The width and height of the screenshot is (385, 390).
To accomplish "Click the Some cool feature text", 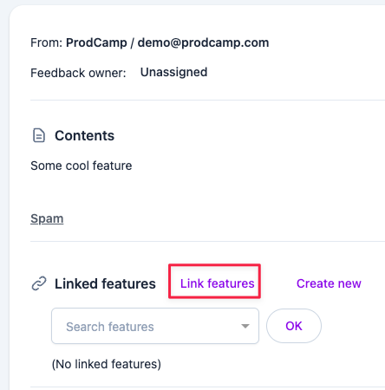I will [82, 166].
